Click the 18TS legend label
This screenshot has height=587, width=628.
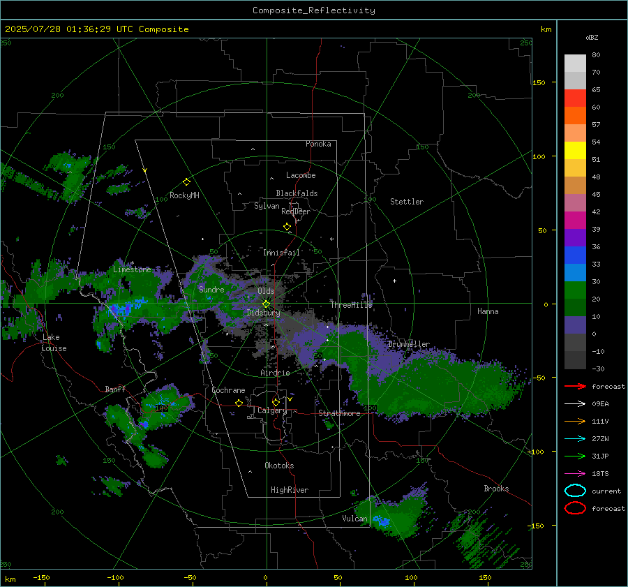pyautogui.click(x=600, y=474)
